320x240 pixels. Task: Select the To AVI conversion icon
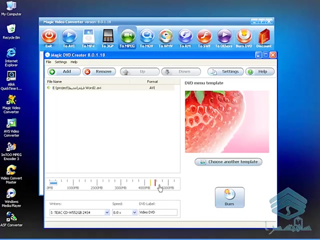pos(69,37)
